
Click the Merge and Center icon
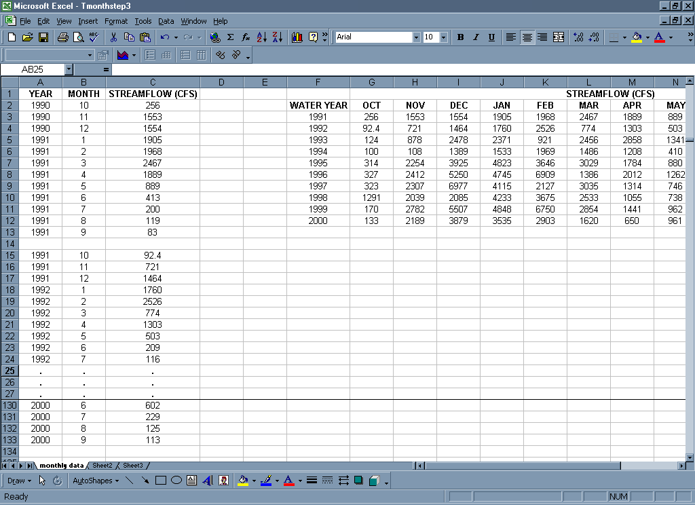tap(559, 37)
